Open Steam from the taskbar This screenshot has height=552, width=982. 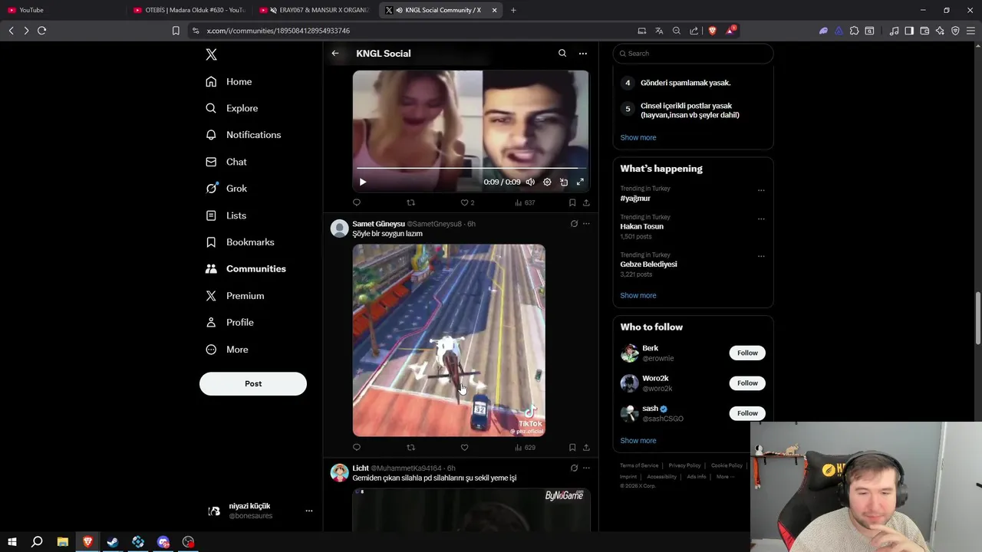(x=113, y=542)
